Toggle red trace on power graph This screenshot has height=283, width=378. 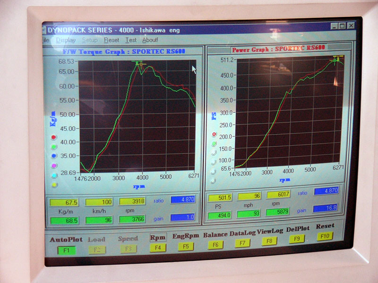pos(214,134)
